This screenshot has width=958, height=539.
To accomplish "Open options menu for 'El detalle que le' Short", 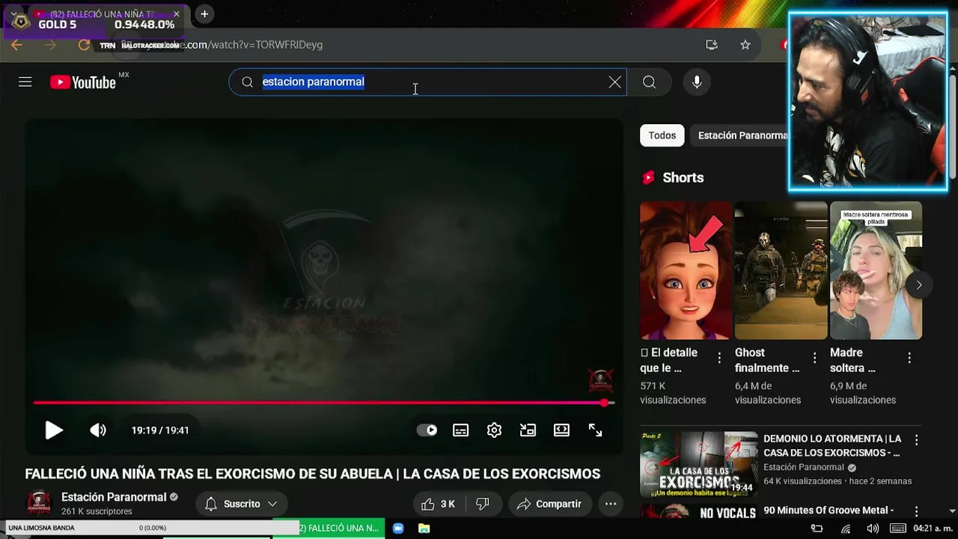I will click(719, 359).
